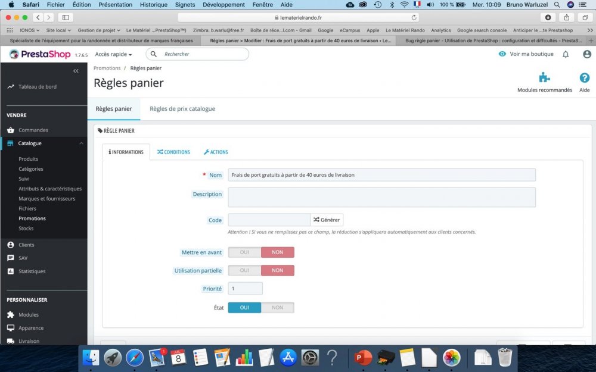Collapse the Catalogue sidebar section
596x372 pixels.
pyautogui.click(x=81, y=143)
